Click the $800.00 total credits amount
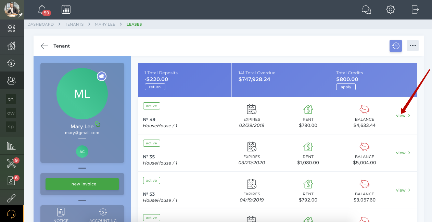Image resolution: width=432 pixels, height=222 pixels. pos(347,79)
